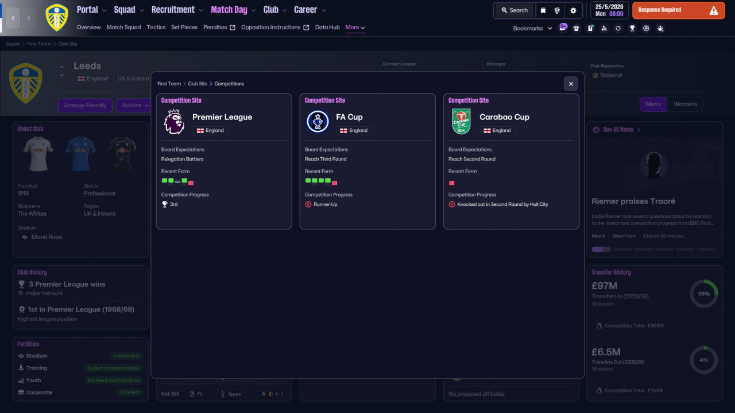Select the Women's team toggle

685,104
